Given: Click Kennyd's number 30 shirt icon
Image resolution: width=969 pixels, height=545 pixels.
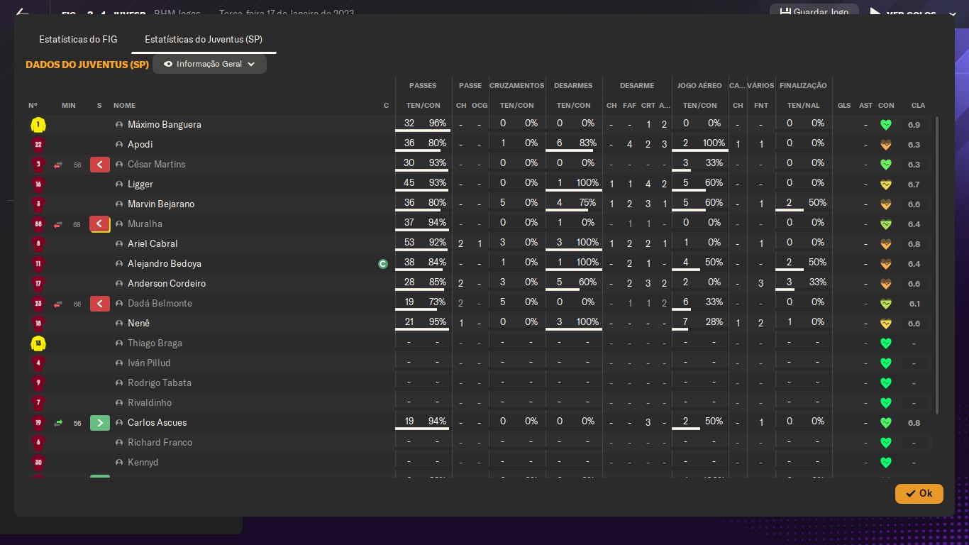Looking at the screenshot, I should [x=38, y=463].
